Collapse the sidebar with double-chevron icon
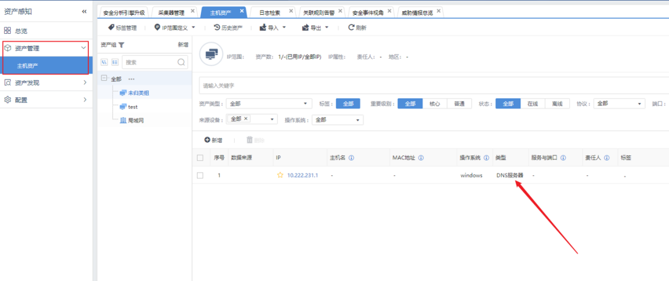 [84, 12]
